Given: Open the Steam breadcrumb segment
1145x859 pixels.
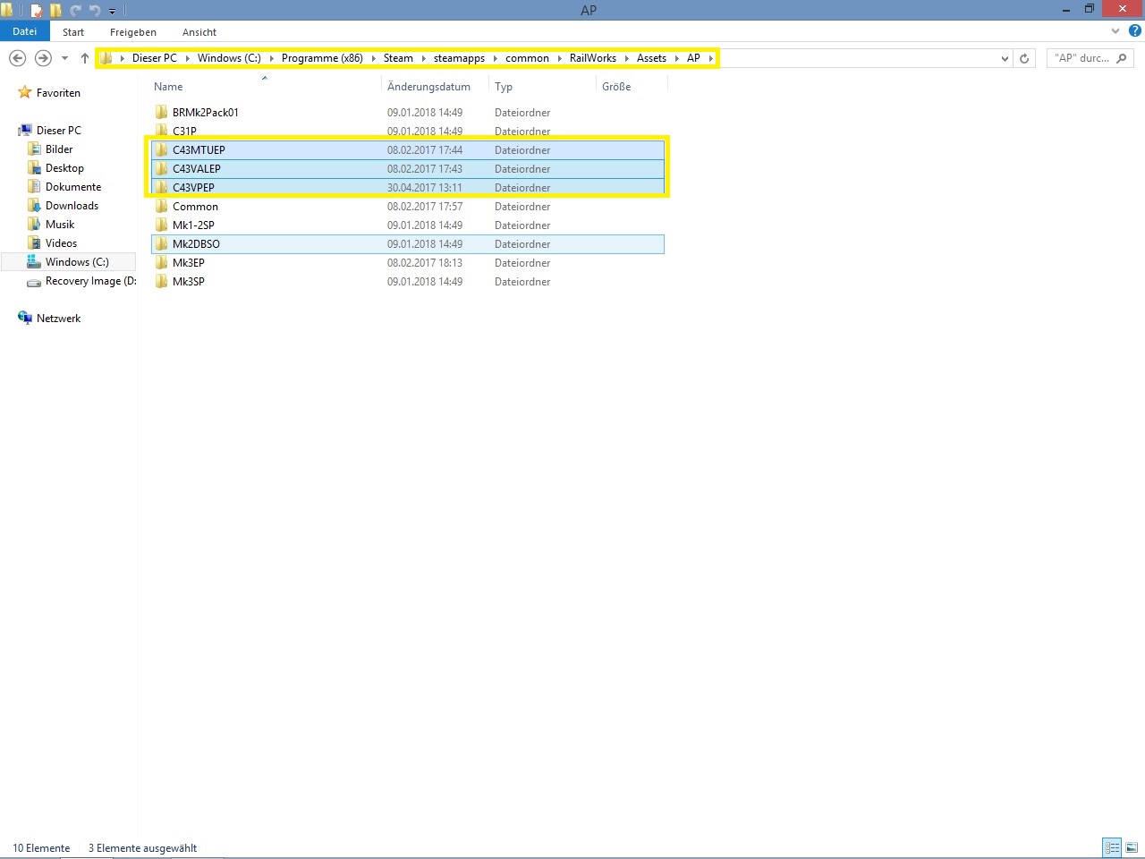Looking at the screenshot, I should point(398,58).
